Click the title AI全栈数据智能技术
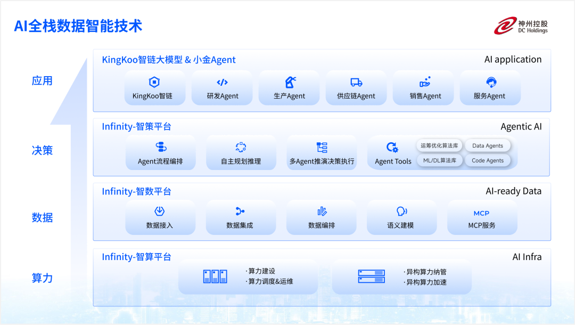This screenshot has height=325, width=575. pos(78,26)
